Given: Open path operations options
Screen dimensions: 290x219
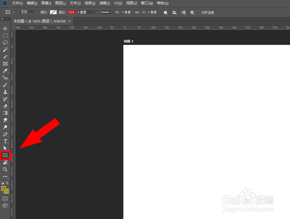Looking at the screenshot, I should [x=165, y=12].
